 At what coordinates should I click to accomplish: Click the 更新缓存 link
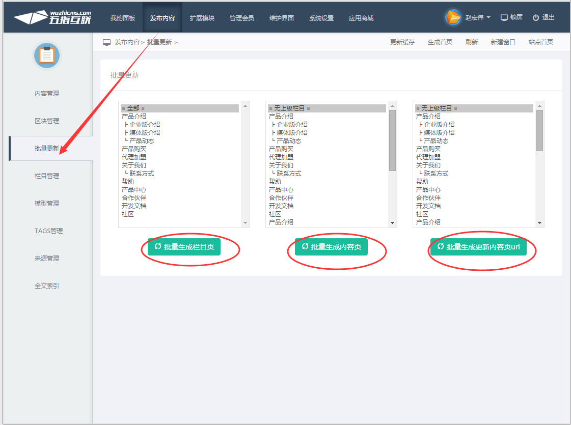pyautogui.click(x=402, y=42)
